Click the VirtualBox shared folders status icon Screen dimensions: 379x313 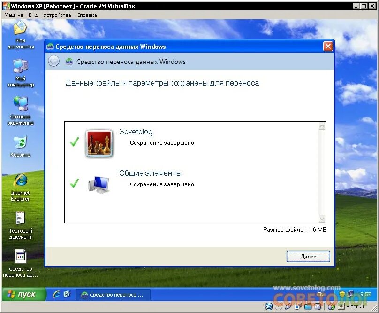click(x=308, y=306)
